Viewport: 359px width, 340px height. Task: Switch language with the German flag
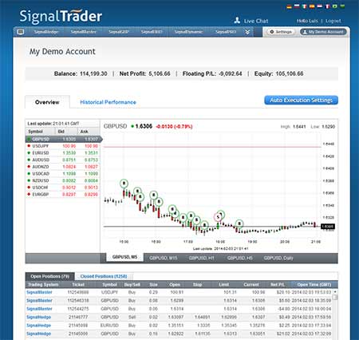(x=289, y=6)
